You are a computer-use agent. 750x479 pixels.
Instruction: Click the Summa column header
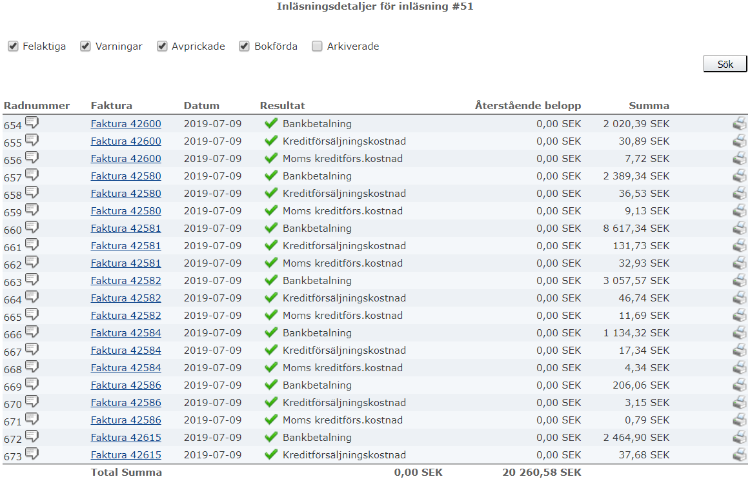click(649, 106)
